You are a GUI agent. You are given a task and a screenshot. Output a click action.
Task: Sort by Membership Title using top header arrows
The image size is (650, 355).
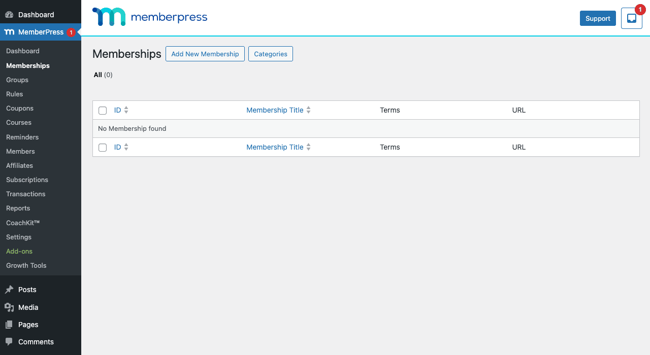click(308, 110)
